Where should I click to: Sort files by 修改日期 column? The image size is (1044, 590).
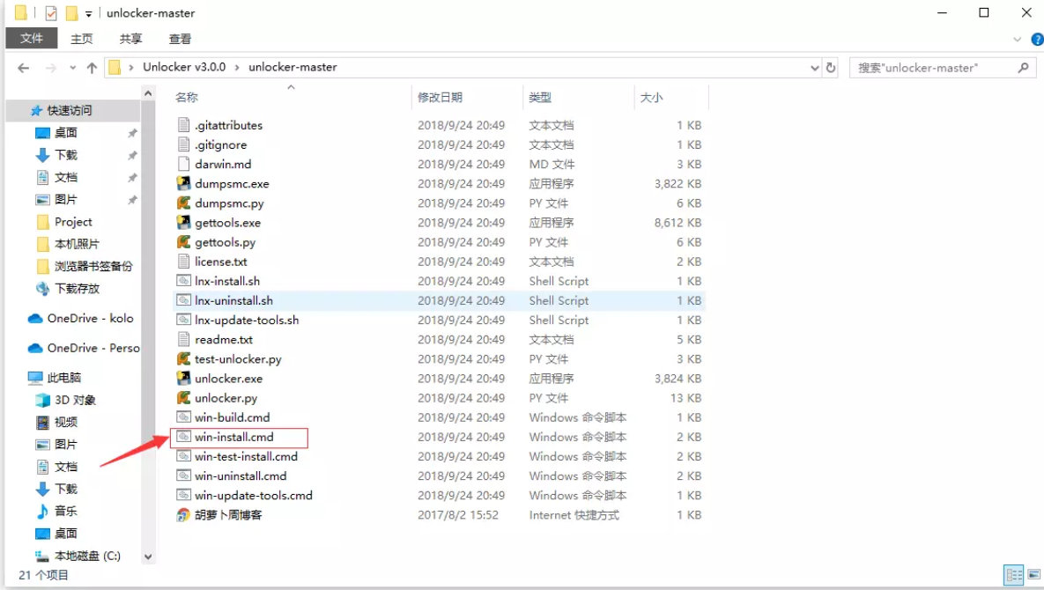tap(441, 97)
